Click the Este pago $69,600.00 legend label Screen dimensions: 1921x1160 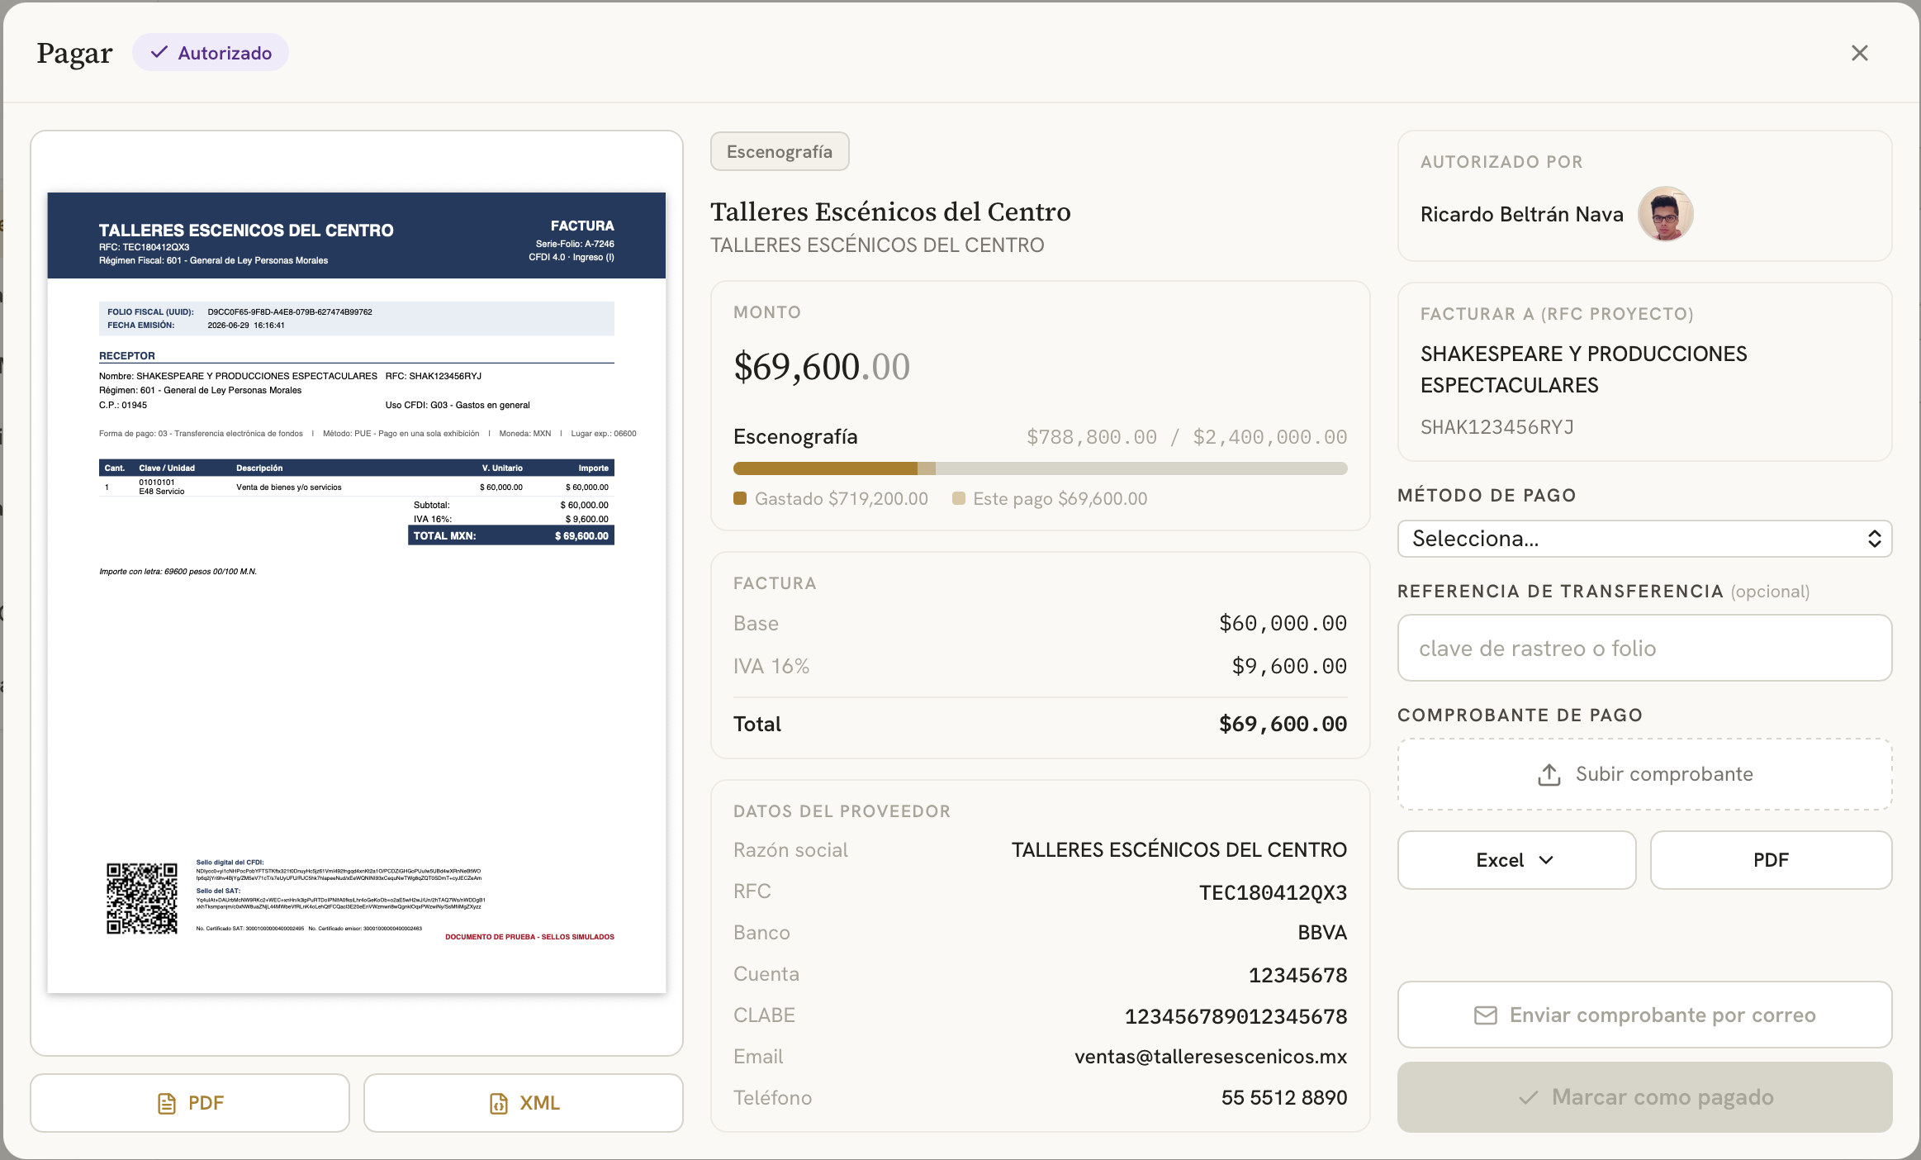click(1060, 498)
